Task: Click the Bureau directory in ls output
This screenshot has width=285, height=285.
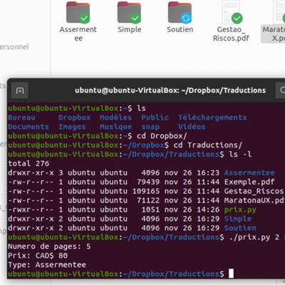Action: tap(21, 118)
